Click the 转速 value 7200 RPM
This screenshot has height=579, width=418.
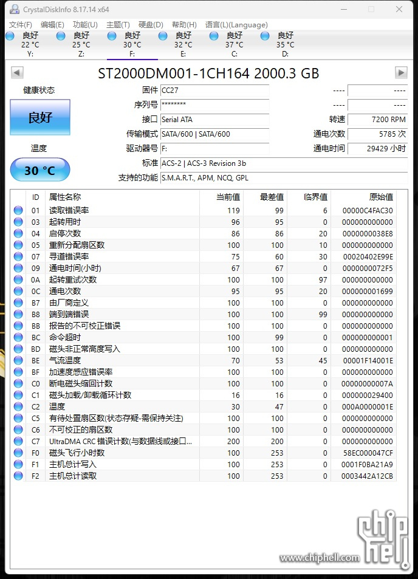[x=377, y=119]
